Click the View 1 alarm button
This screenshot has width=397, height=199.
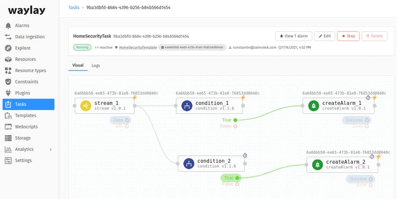pos(293,36)
